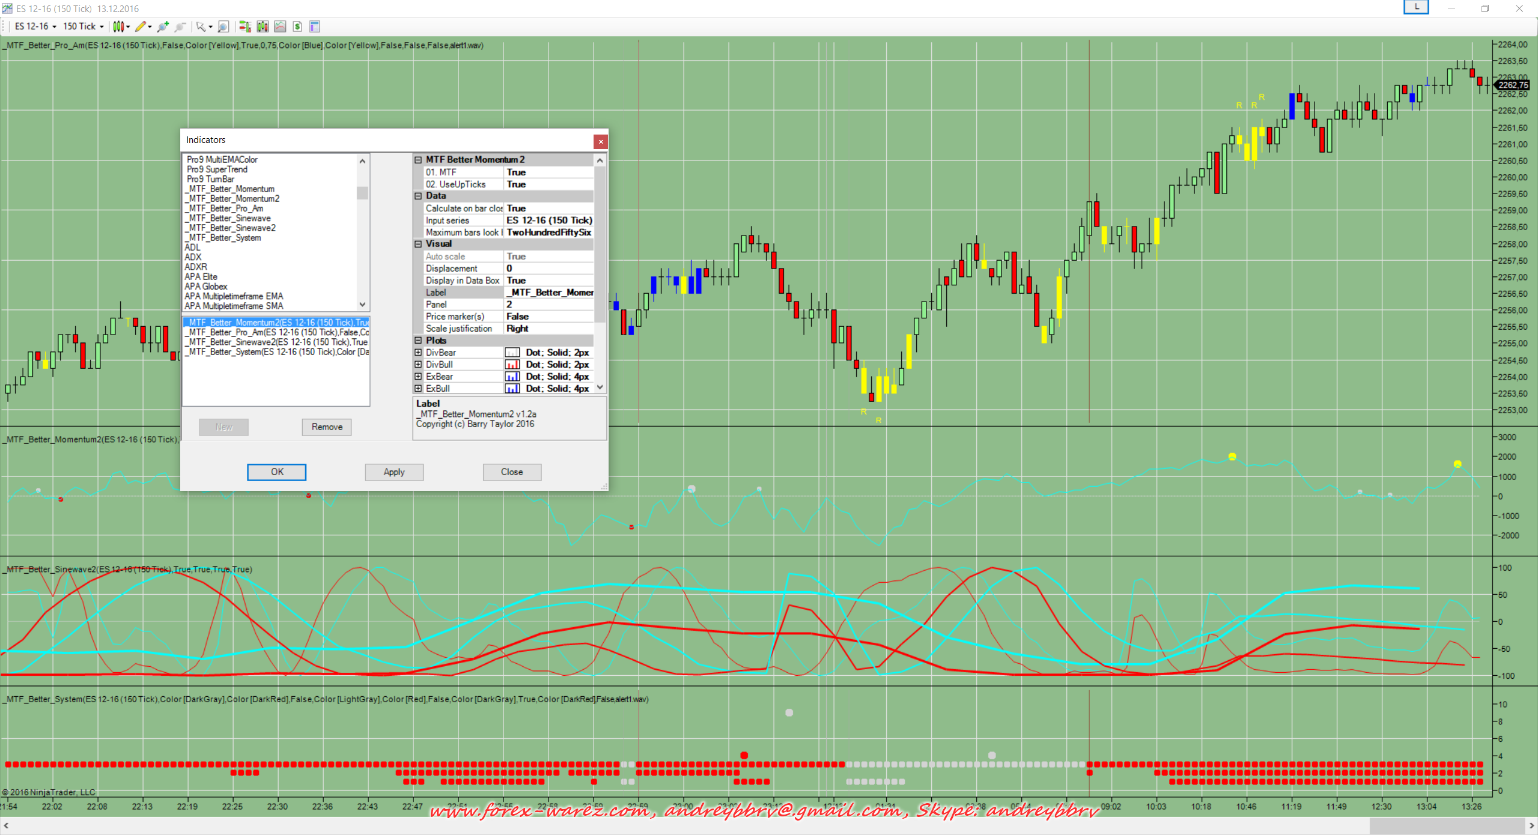The image size is (1538, 835).
Task: Open the Chart Trader toolbar icon
Action: 245,26
